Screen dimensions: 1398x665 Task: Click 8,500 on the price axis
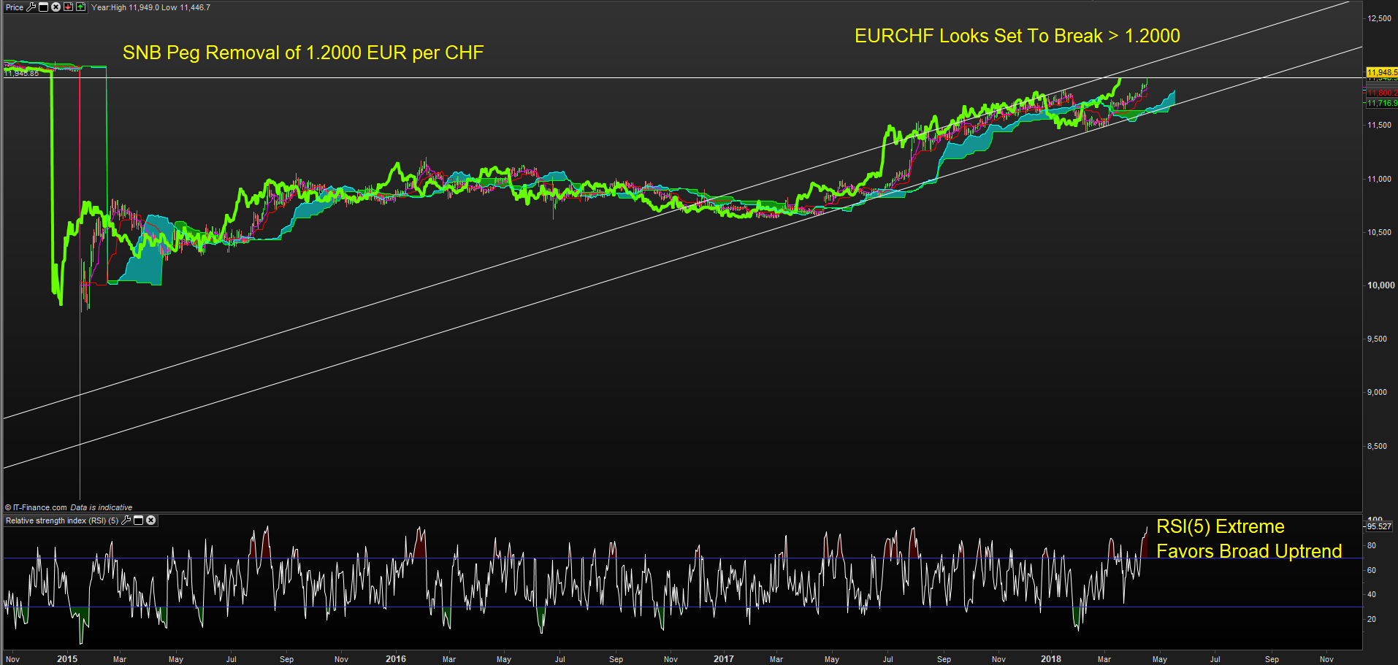tap(1377, 446)
